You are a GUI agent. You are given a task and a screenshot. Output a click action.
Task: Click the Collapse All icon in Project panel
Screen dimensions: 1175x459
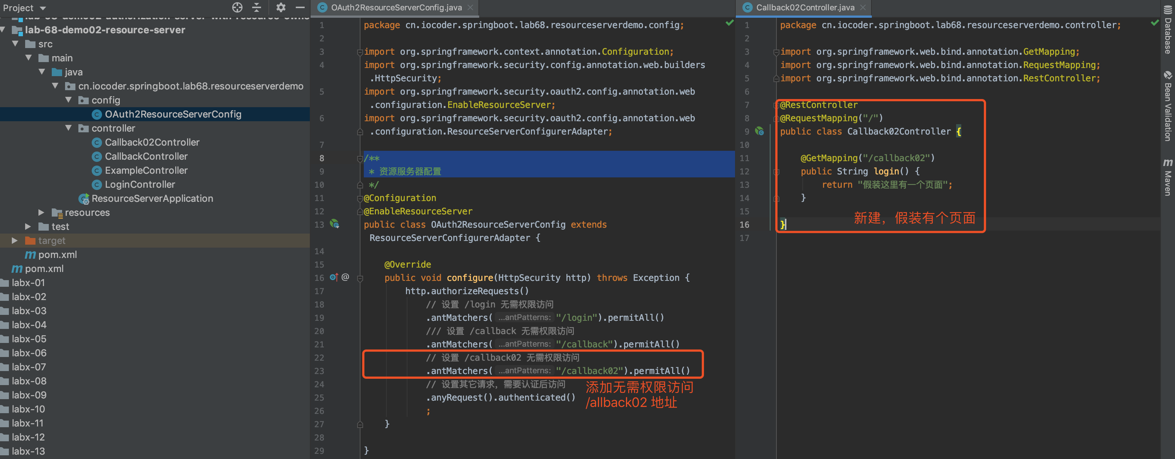(256, 7)
